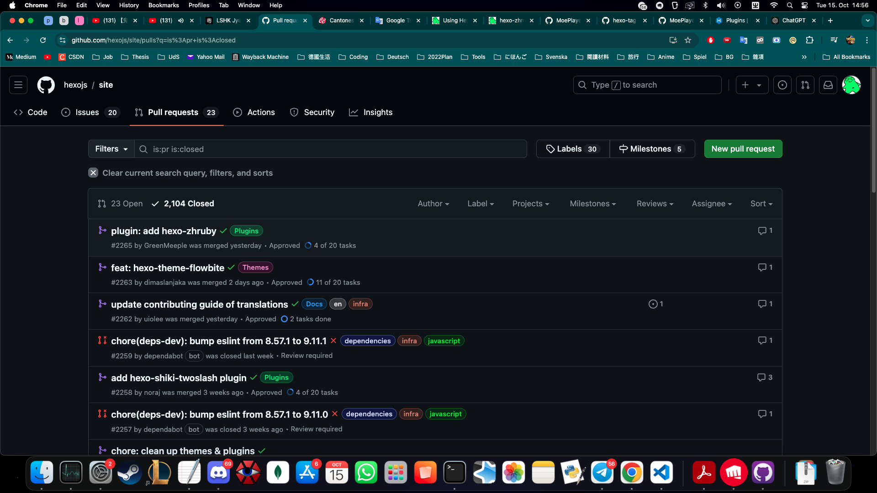This screenshot has width=877, height=493.
Task: Open user avatar profile menu
Action: [x=851, y=85]
